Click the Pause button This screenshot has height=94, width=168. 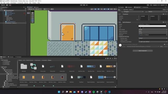(84, 5)
